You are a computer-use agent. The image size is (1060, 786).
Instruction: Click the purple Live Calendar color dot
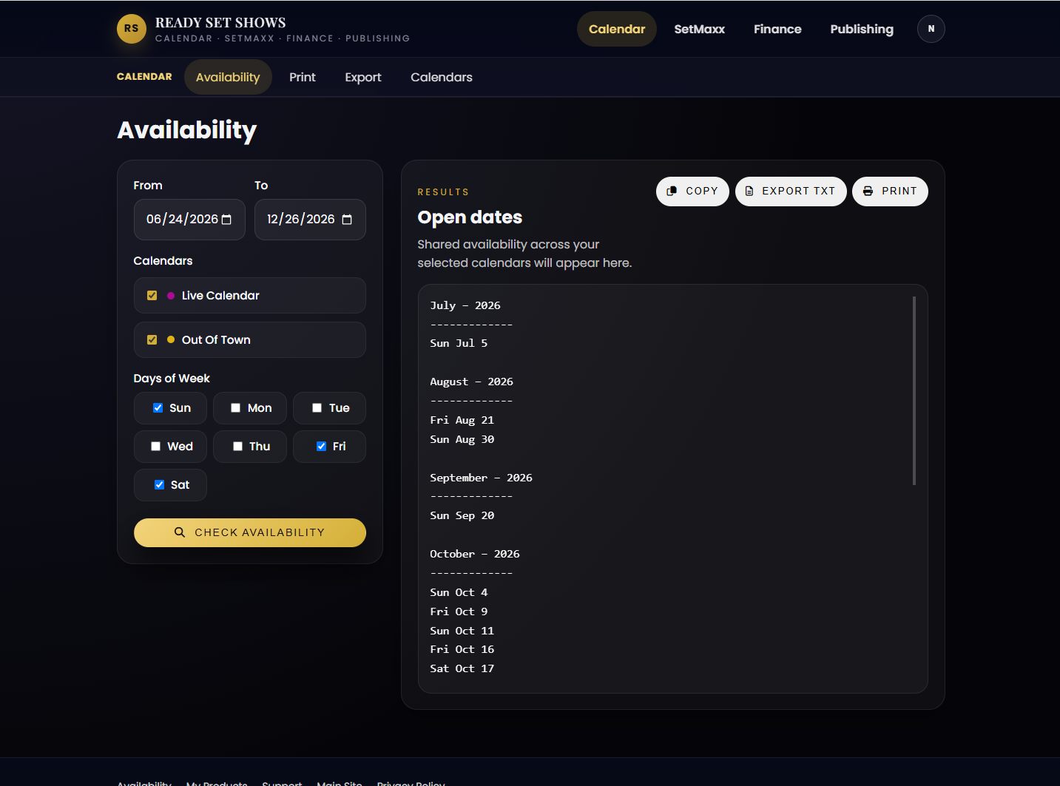click(171, 296)
